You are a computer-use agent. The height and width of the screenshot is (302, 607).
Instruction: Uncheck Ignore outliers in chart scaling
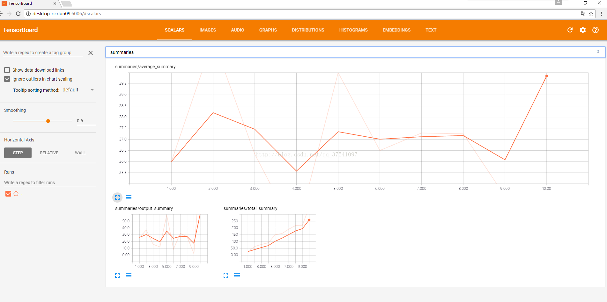pos(7,79)
